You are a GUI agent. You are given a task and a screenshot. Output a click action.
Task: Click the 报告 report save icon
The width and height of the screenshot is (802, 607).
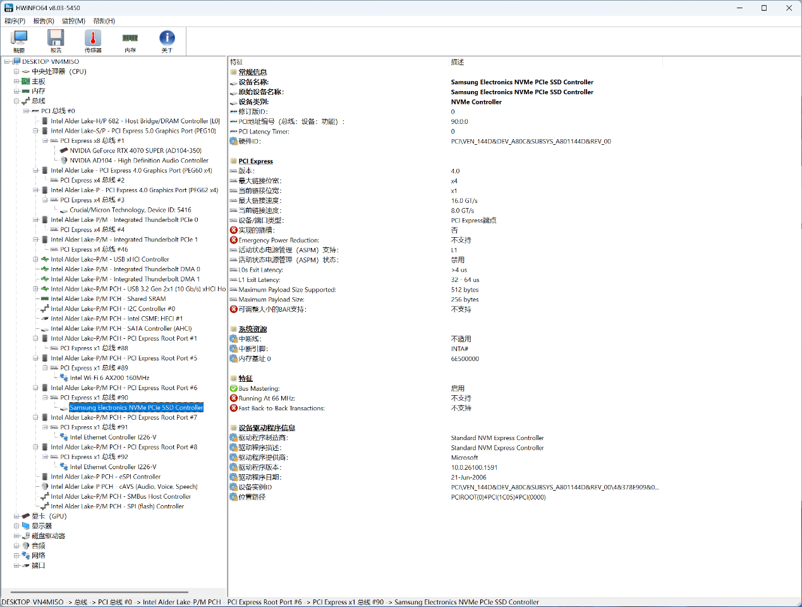click(56, 41)
